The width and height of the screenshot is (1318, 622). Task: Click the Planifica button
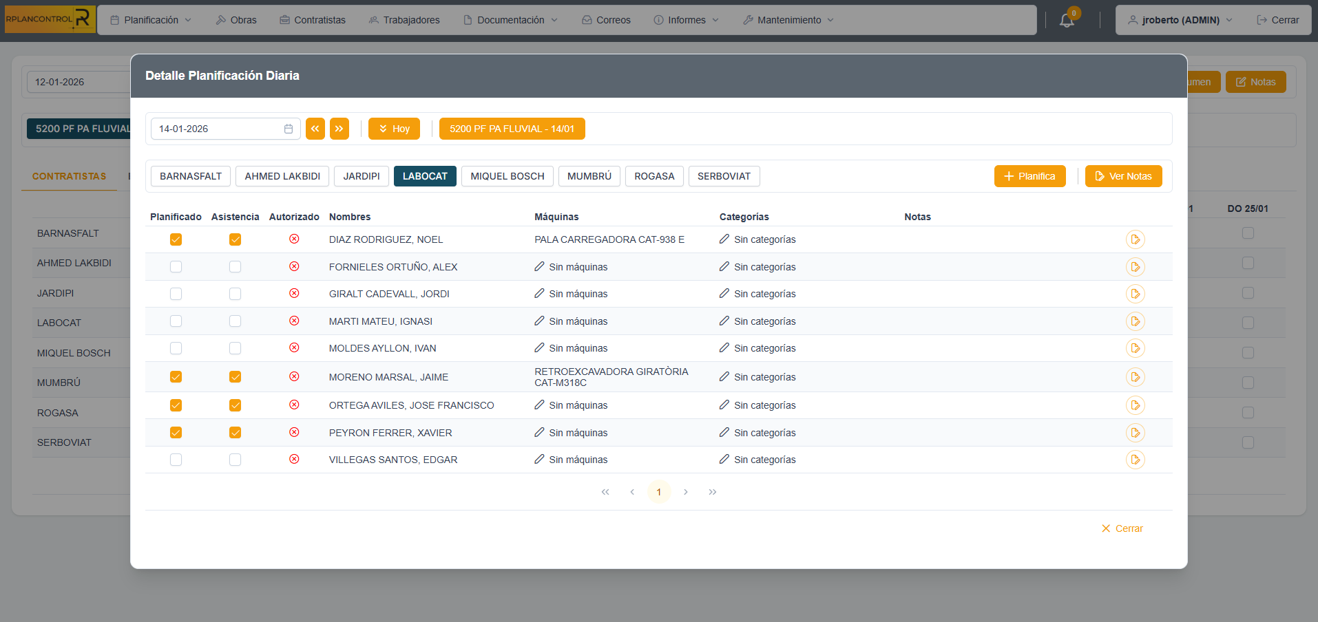point(1029,176)
